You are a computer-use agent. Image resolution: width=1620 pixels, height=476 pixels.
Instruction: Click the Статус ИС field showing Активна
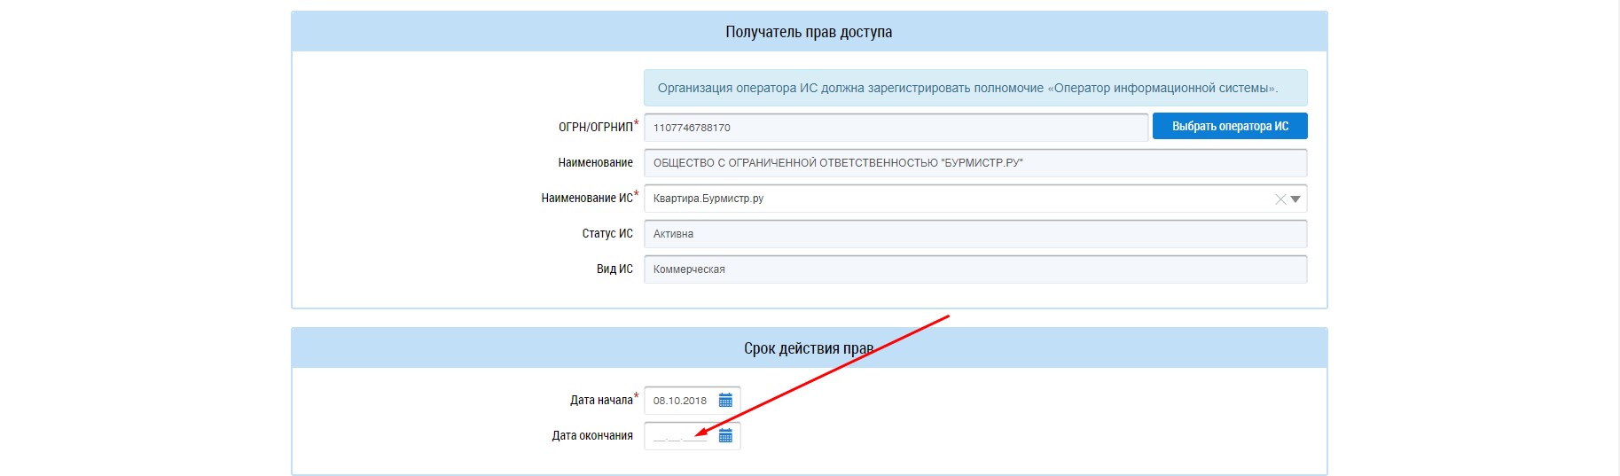pos(975,234)
